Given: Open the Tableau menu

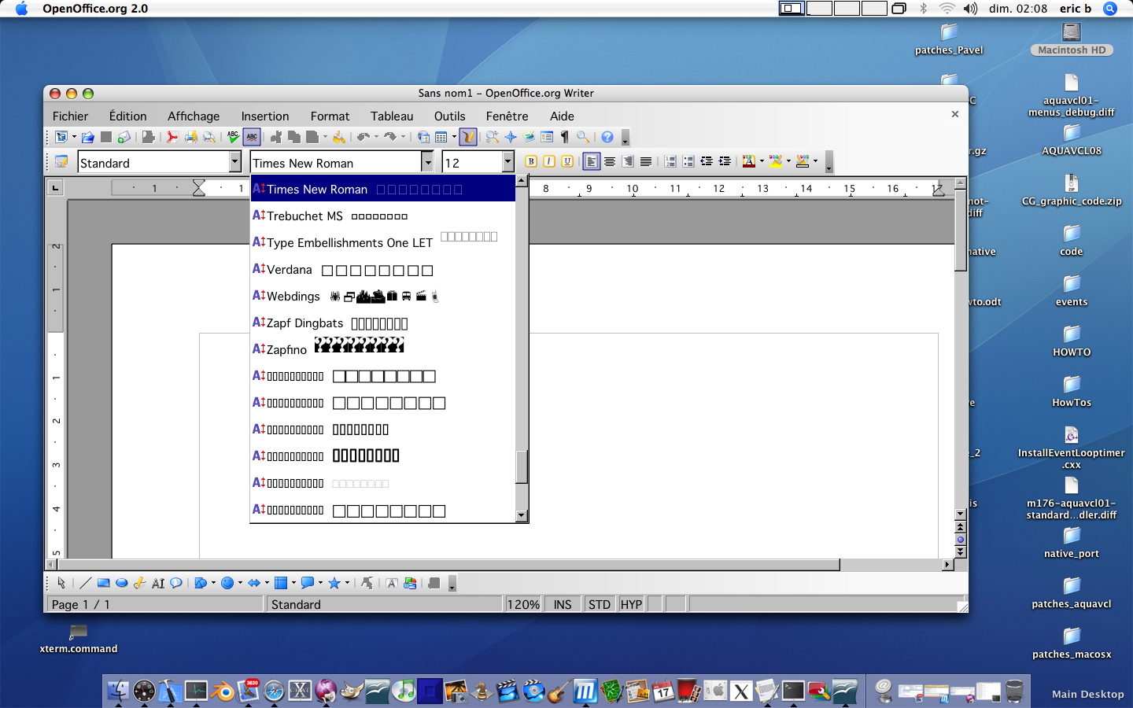Looking at the screenshot, I should coord(392,116).
